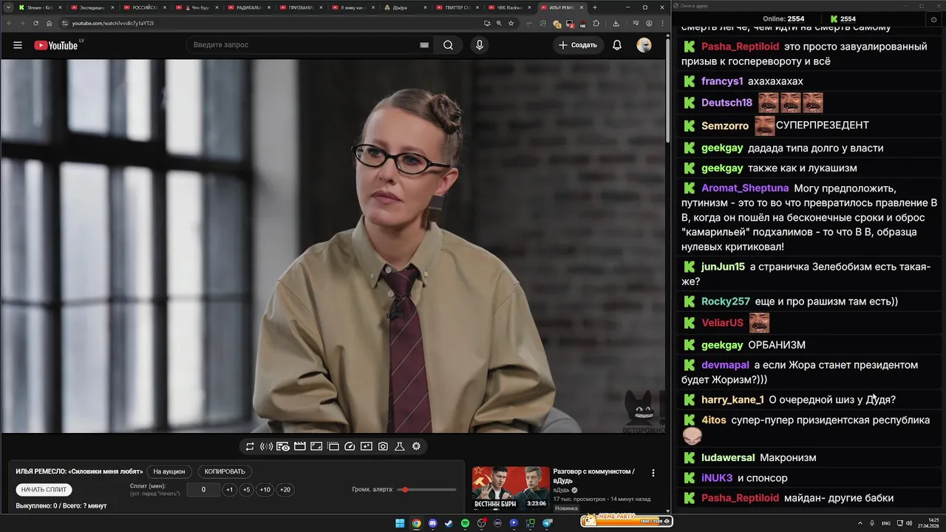Click the flask experiments icon under video

tap(400, 446)
